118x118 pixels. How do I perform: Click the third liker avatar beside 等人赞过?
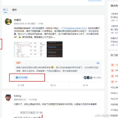(x=91, y=77)
